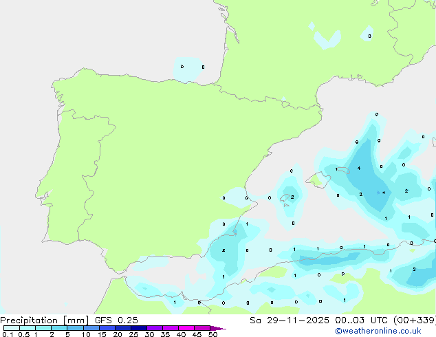Click legend label '25'
The height and width of the screenshot is (337, 436).
click(133, 334)
